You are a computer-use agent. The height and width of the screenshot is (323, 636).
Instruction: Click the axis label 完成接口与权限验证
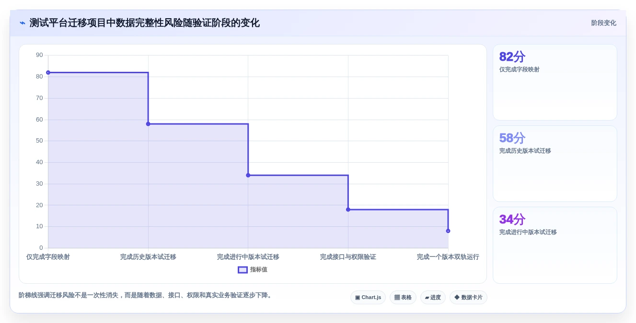click(348, 257)
